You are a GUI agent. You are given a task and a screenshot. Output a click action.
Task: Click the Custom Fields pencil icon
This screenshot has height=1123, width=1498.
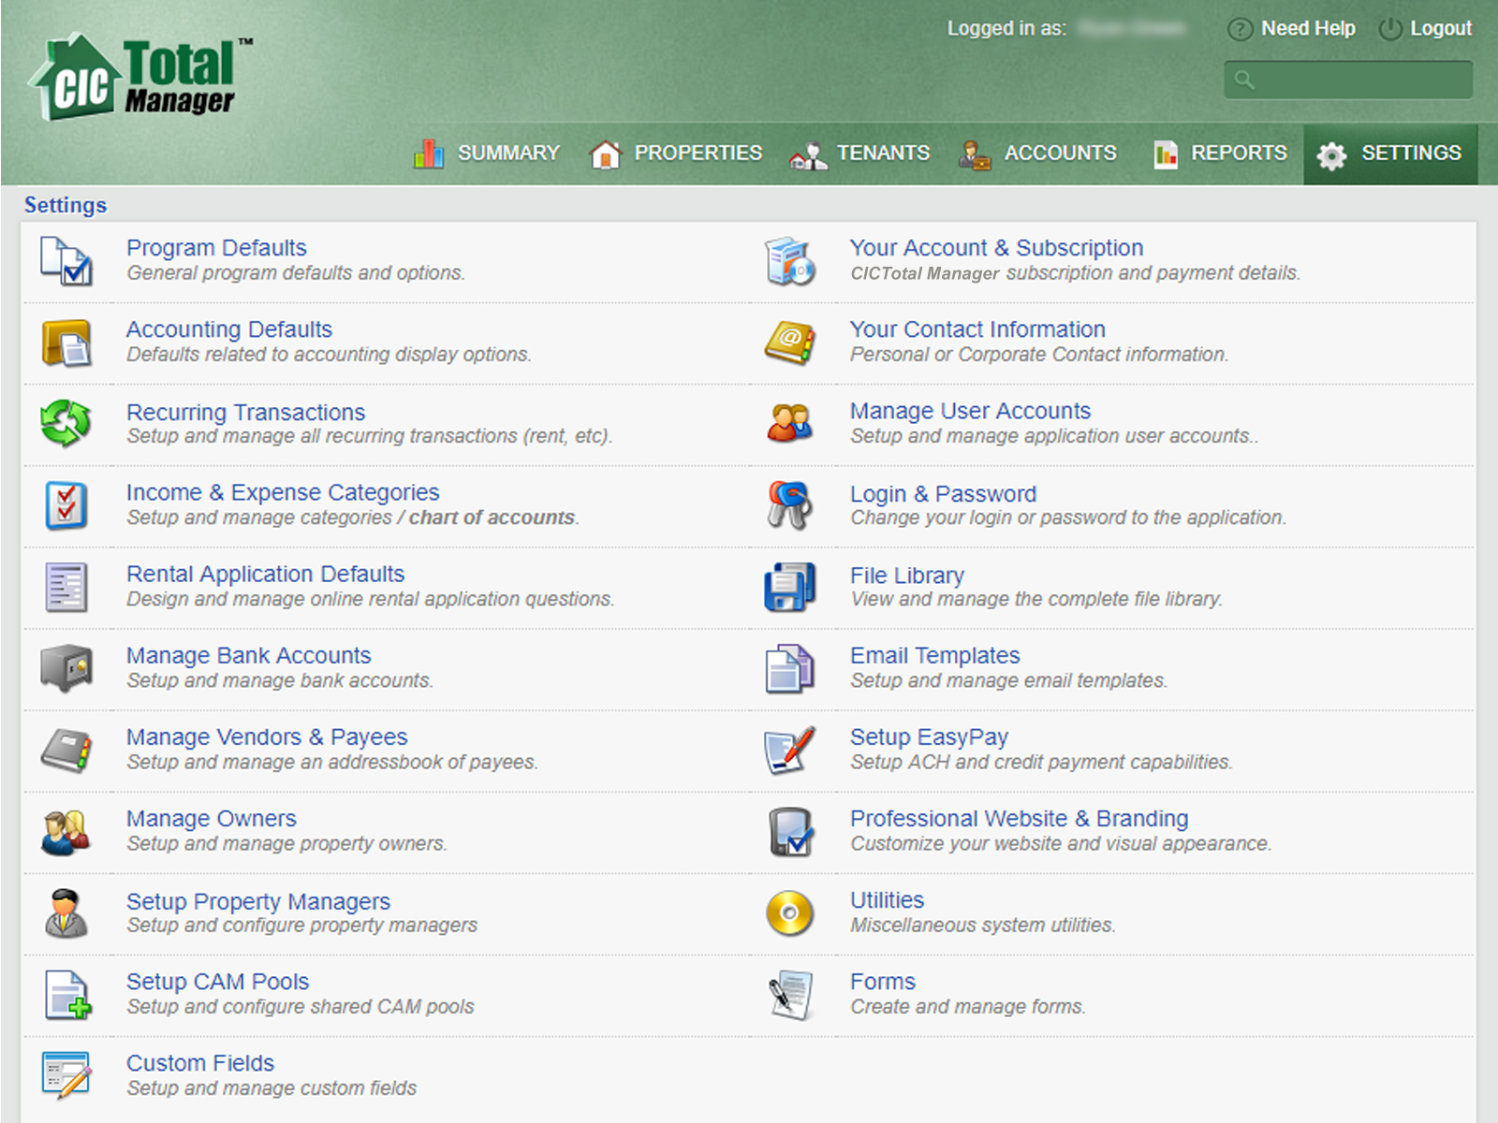click(x=66, y=1075)
